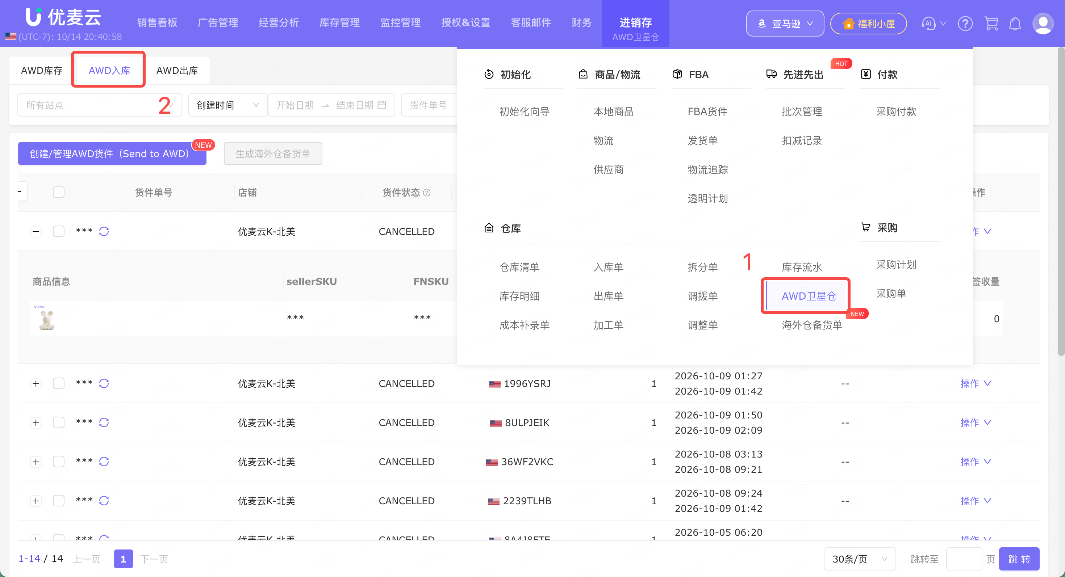Expand the 8ULPJEIK shipment row

pyautogui.click(x=36, y=422)
